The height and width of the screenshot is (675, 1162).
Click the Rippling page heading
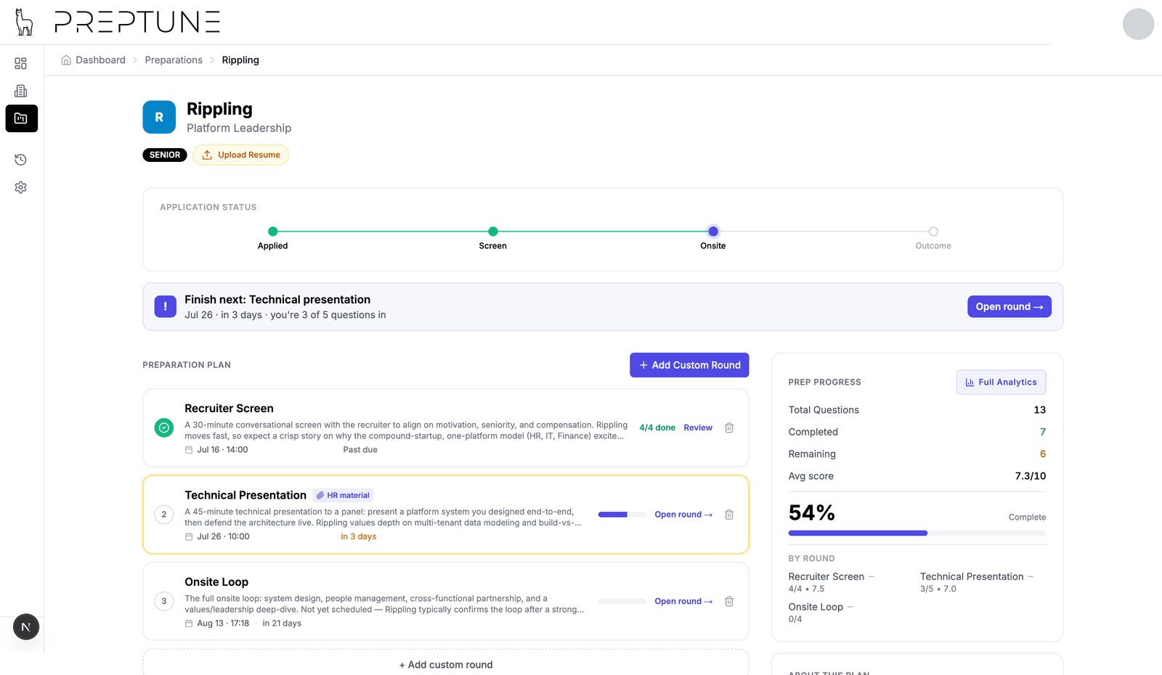click(x=219, y=109)
